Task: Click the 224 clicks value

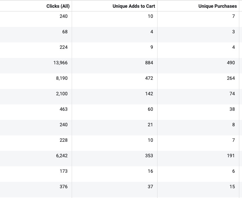Action: 64,47
